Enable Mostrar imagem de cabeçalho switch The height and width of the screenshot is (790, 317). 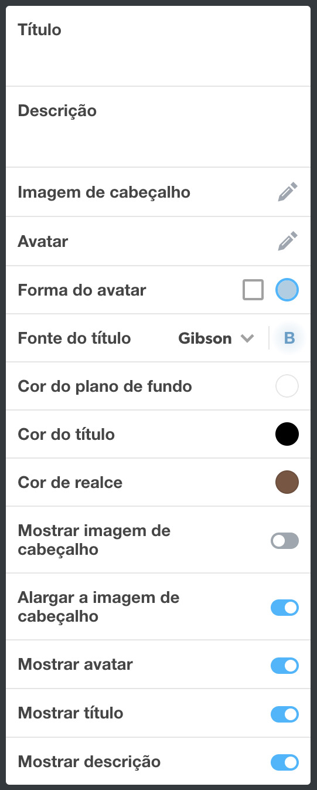(x=285, y=541)
